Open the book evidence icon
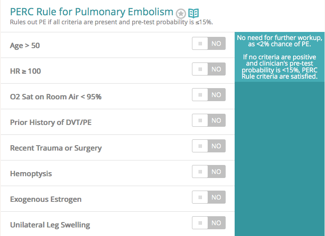 click(x=193, y=13)
